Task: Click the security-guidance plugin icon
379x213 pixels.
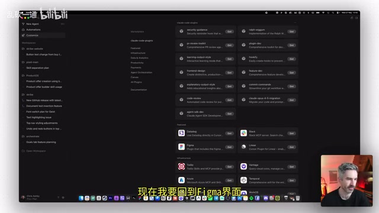Action: point(181,31)
